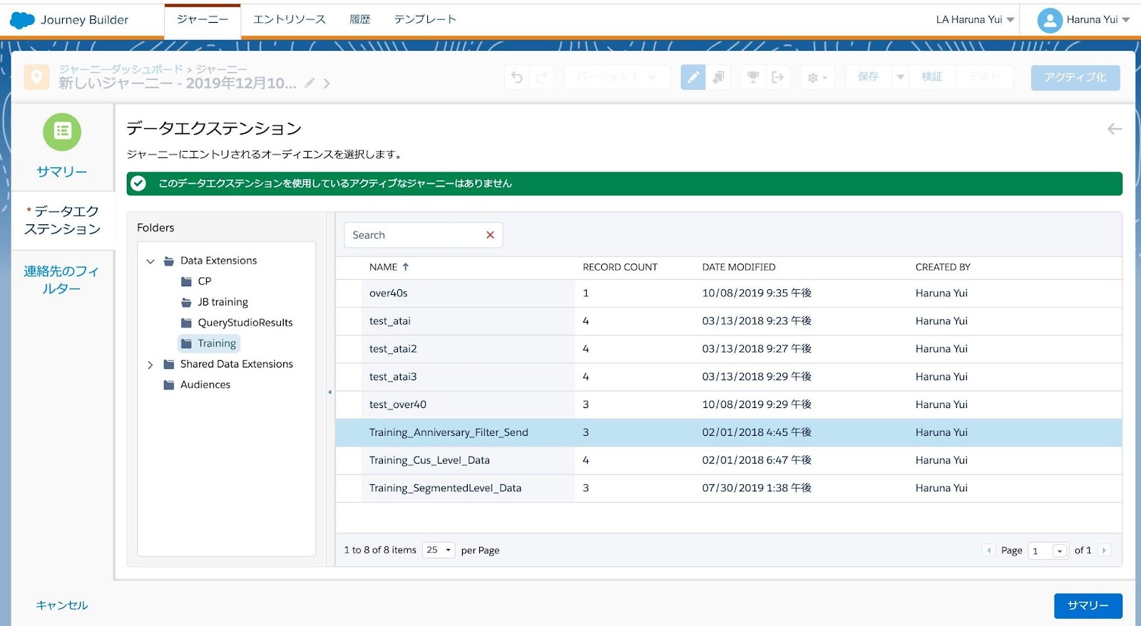Click the green summary list icon
Image resolution: width=1141 pixels, height=626 pixels.
click(x=62, y=132)
